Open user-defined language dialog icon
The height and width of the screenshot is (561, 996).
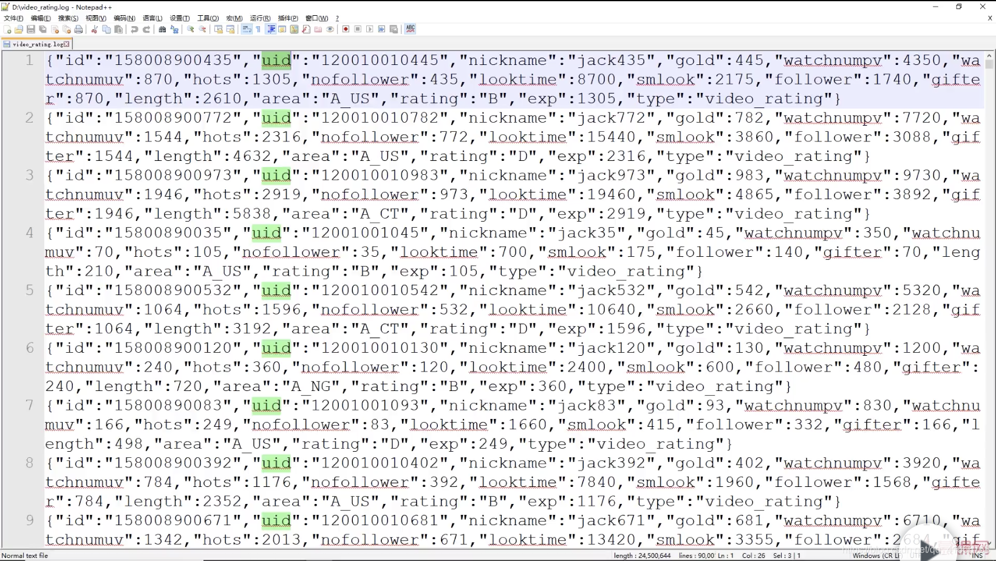click(282, 29)
